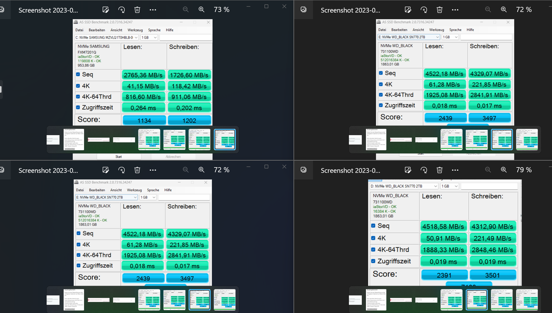Zoom in on the bottom-left viewer
The height and width of the screenshot is (313, 552).
tap(202, 170)
